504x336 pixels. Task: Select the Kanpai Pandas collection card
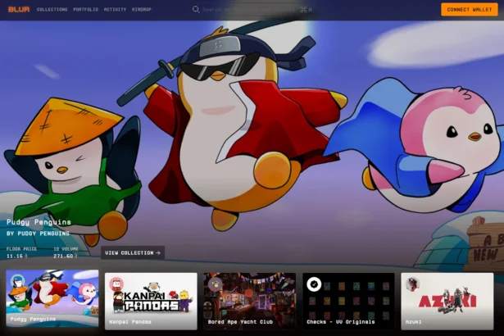point(151,302)
